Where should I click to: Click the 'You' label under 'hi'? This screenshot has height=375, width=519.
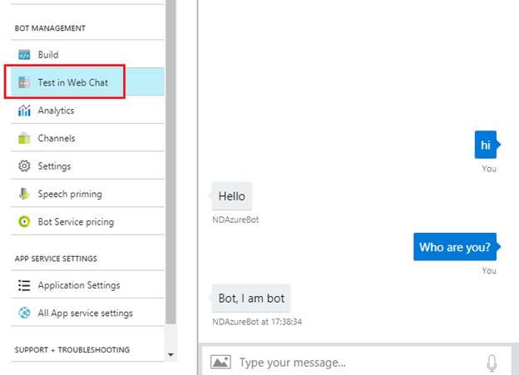point(489,169)
